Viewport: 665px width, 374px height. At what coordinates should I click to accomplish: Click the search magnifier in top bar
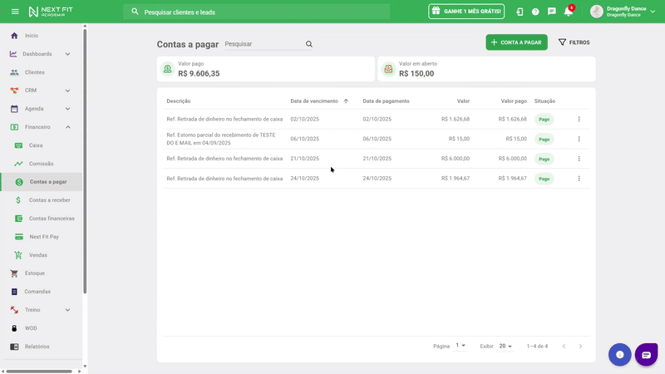click(135, 12)
